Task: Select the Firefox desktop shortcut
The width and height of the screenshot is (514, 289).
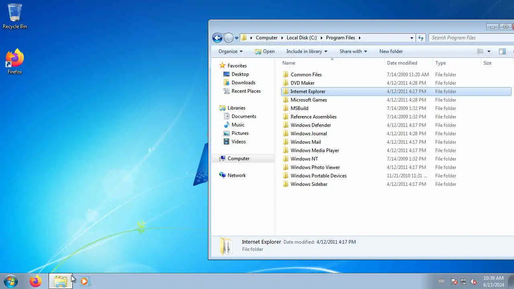Action: coord(15,61)
